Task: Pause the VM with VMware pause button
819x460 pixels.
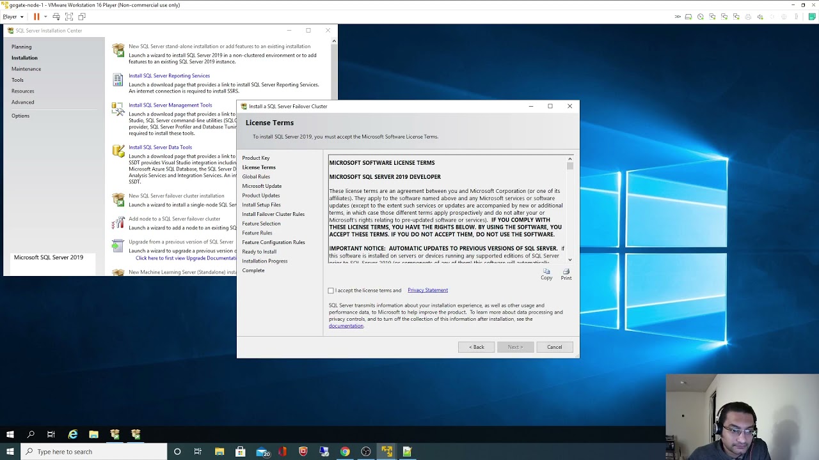Action: [36, 17]
